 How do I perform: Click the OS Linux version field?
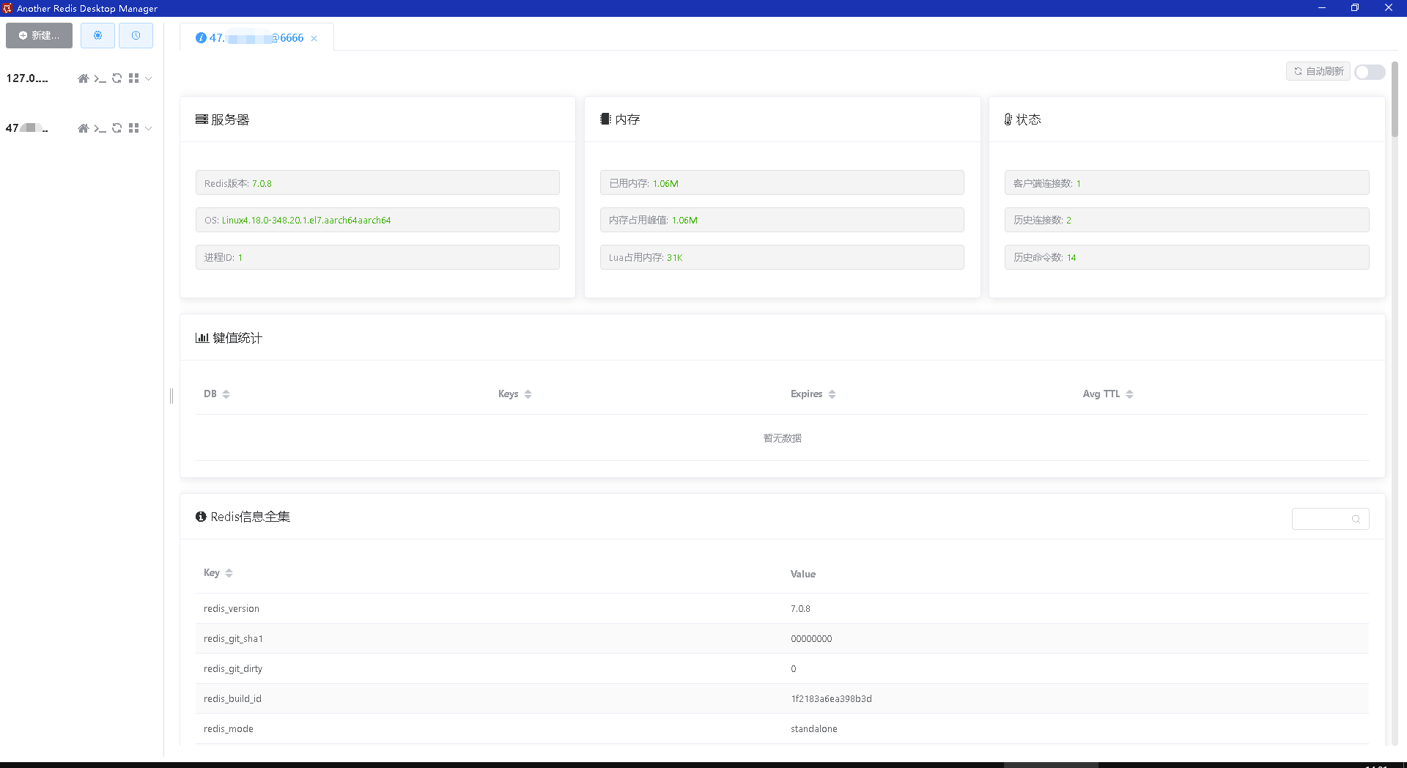pos(377,220)
